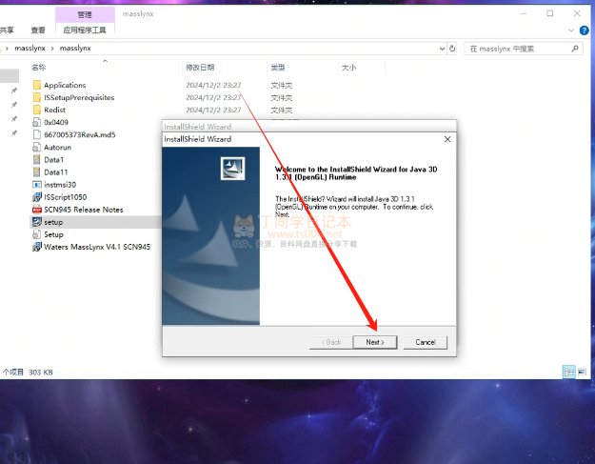Click Next in the InstallShield Wizard

[x=375, y=342]
